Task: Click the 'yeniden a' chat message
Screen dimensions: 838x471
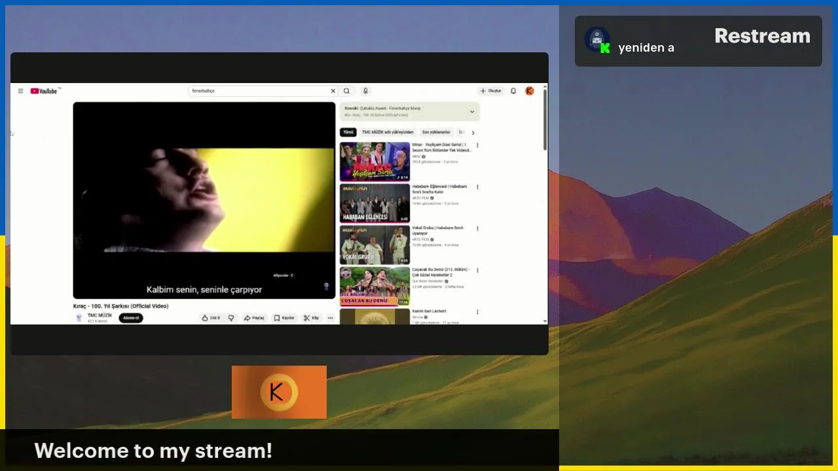Action: pos(646,47)
